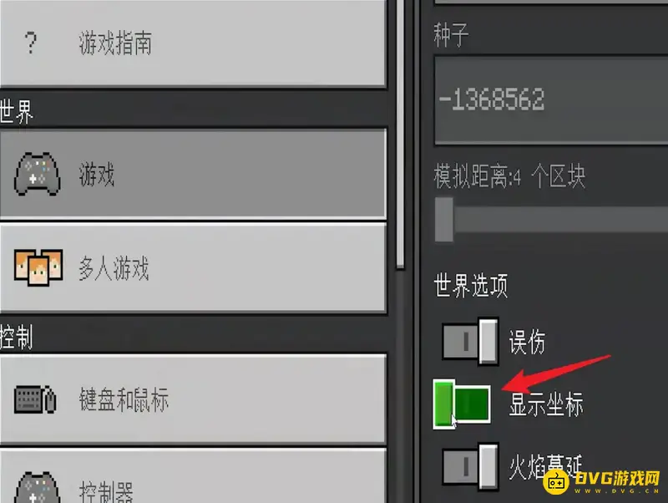
Task: Click the 世界选项 section heading
Action: 471,285
